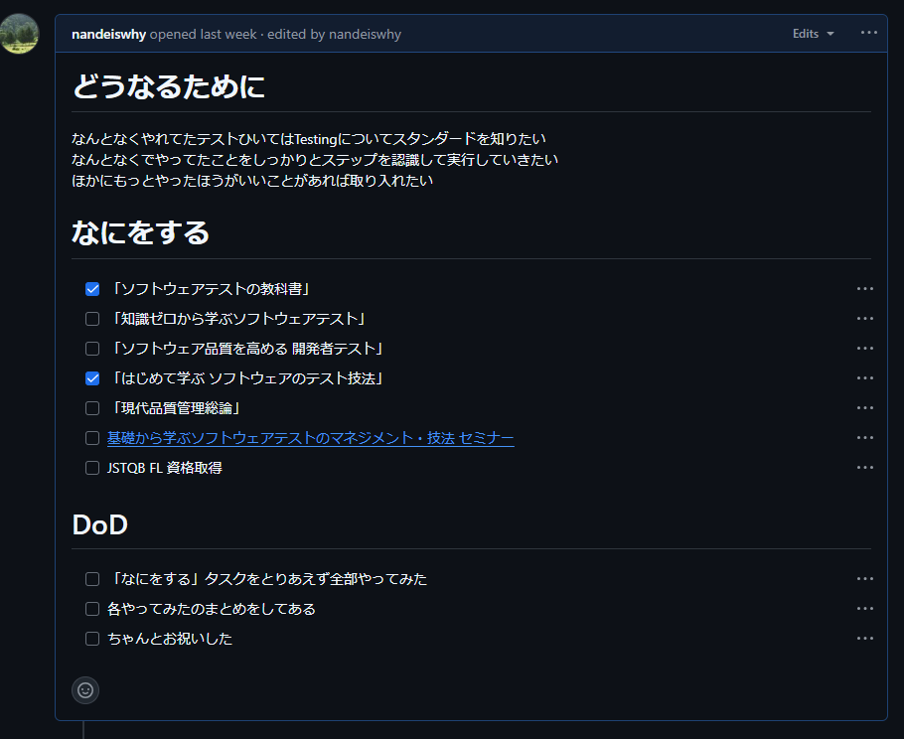
Task: Open the comment header options menu
Action: (868, 33)
